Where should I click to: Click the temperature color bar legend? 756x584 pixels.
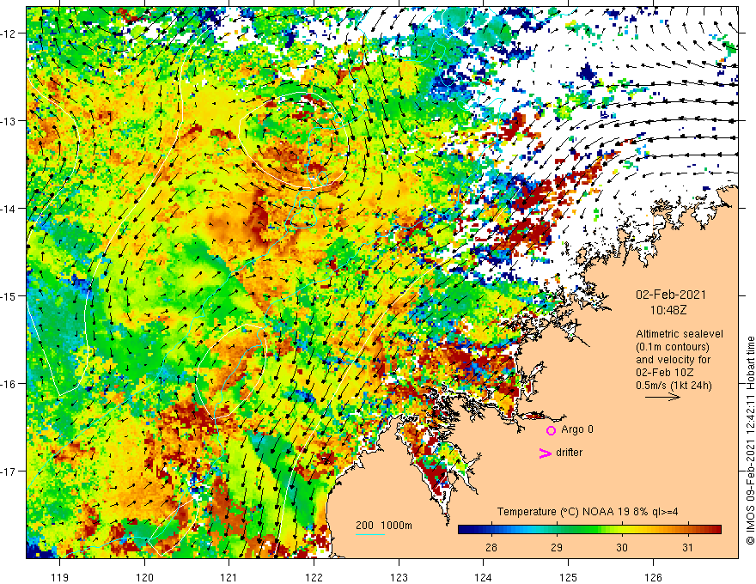point(589,529)
